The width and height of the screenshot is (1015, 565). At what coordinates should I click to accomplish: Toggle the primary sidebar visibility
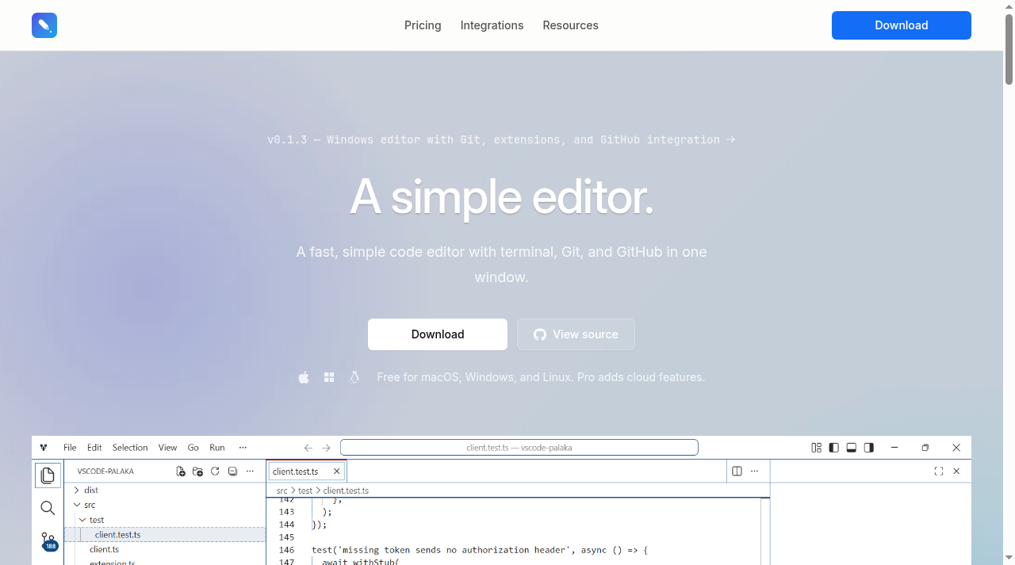tap(833, 448)
